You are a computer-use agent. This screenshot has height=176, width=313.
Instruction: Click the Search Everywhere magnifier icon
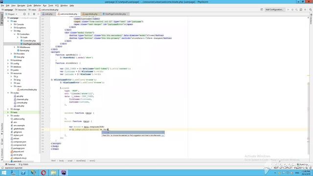tap(311, 10)
